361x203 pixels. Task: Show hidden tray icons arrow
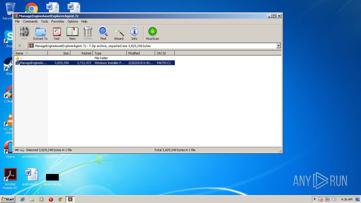click(x=314, y=199)
